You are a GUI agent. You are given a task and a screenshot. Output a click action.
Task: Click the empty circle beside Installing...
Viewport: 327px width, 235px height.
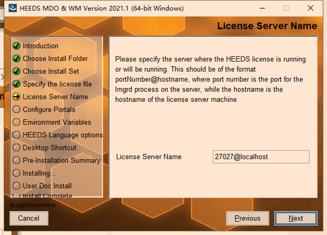tap(16, 173)
